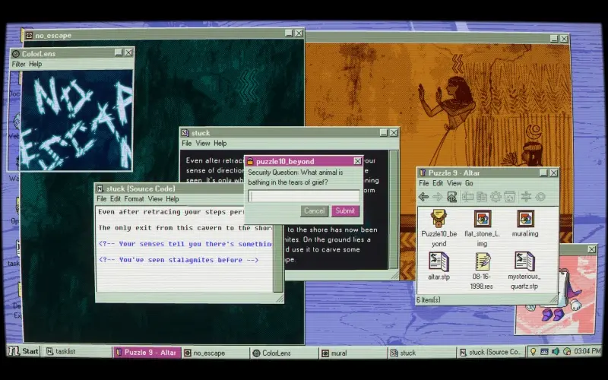
Task: Click the recycle bin icon in Altar toolbar
Action: [509, 197]
